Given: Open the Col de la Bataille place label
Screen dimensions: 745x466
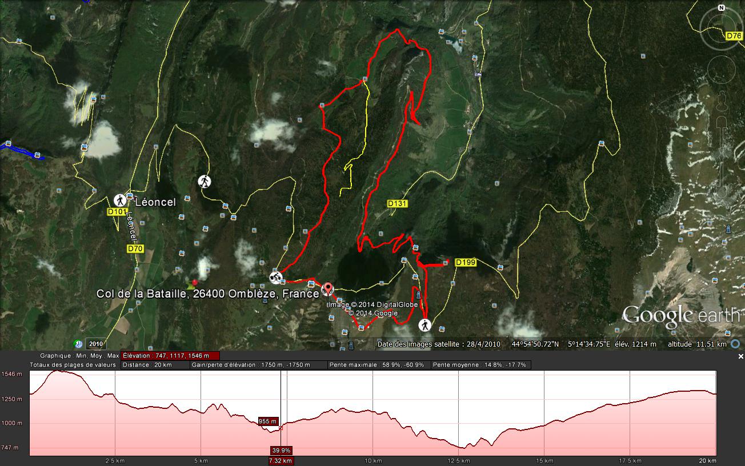Looking at the screenshot, I should [207, 294].
